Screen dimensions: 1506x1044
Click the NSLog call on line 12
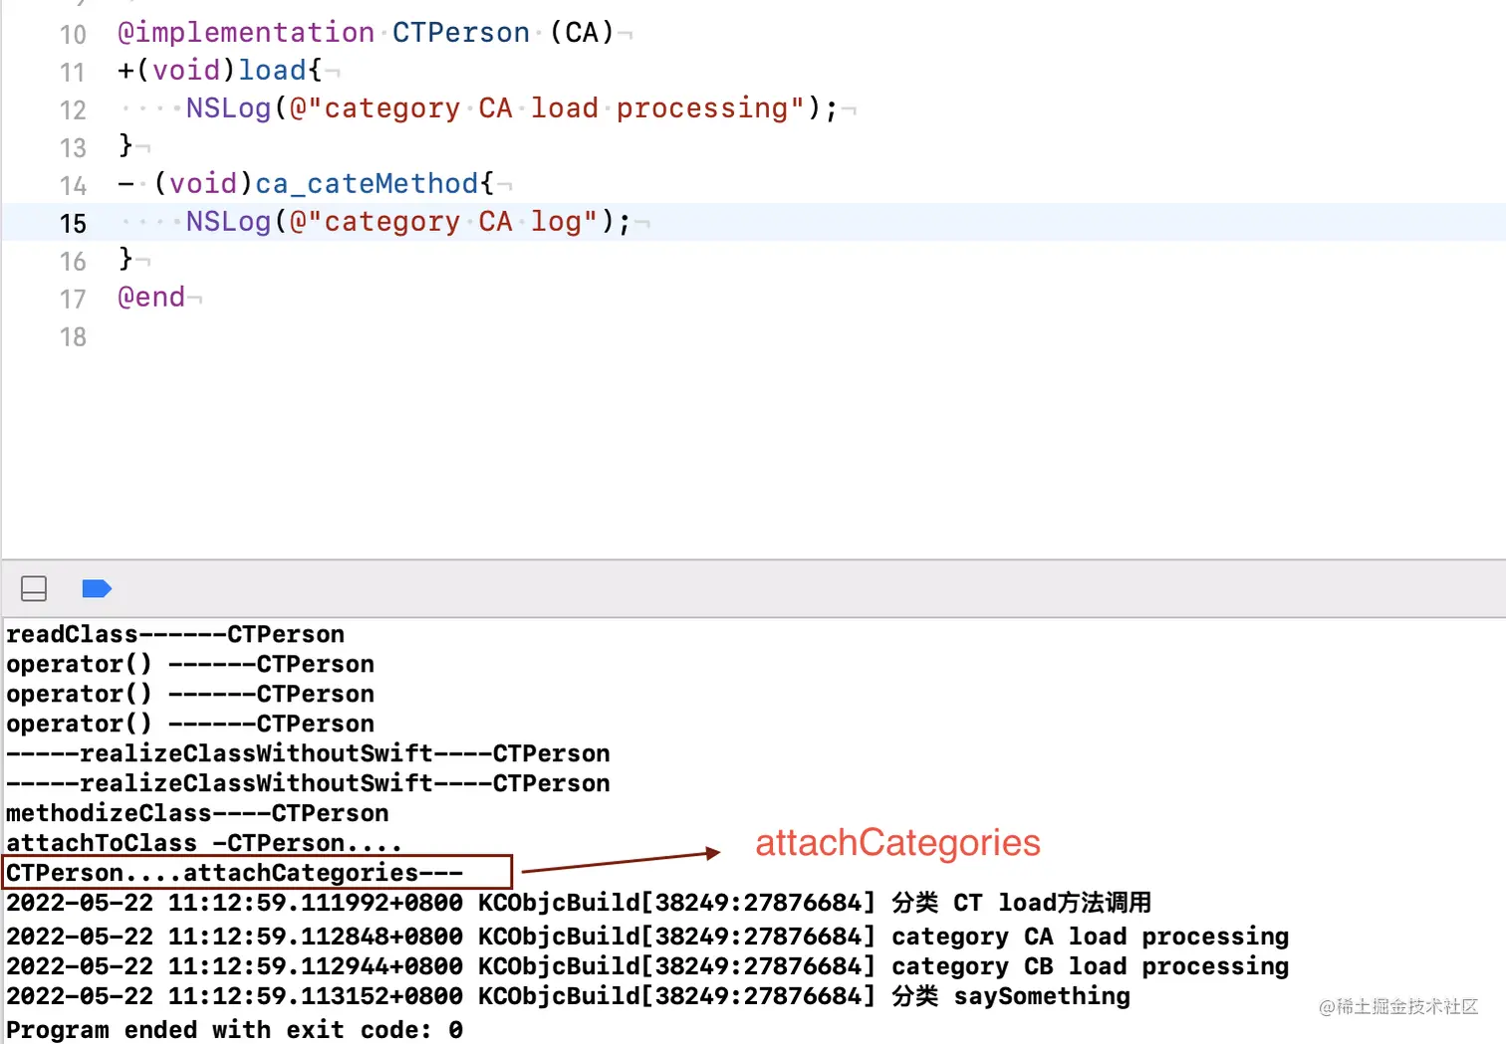pos(228,108)
